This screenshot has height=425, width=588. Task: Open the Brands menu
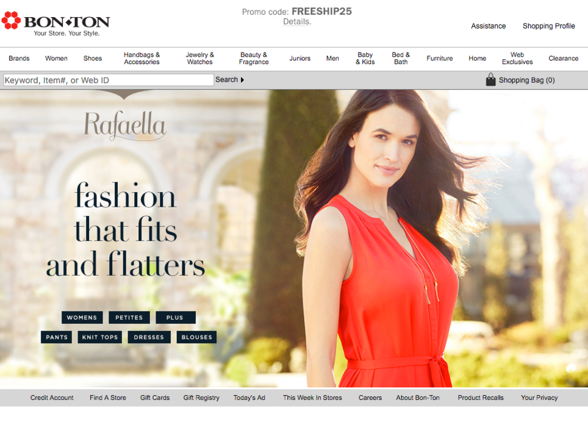point(19,58)
